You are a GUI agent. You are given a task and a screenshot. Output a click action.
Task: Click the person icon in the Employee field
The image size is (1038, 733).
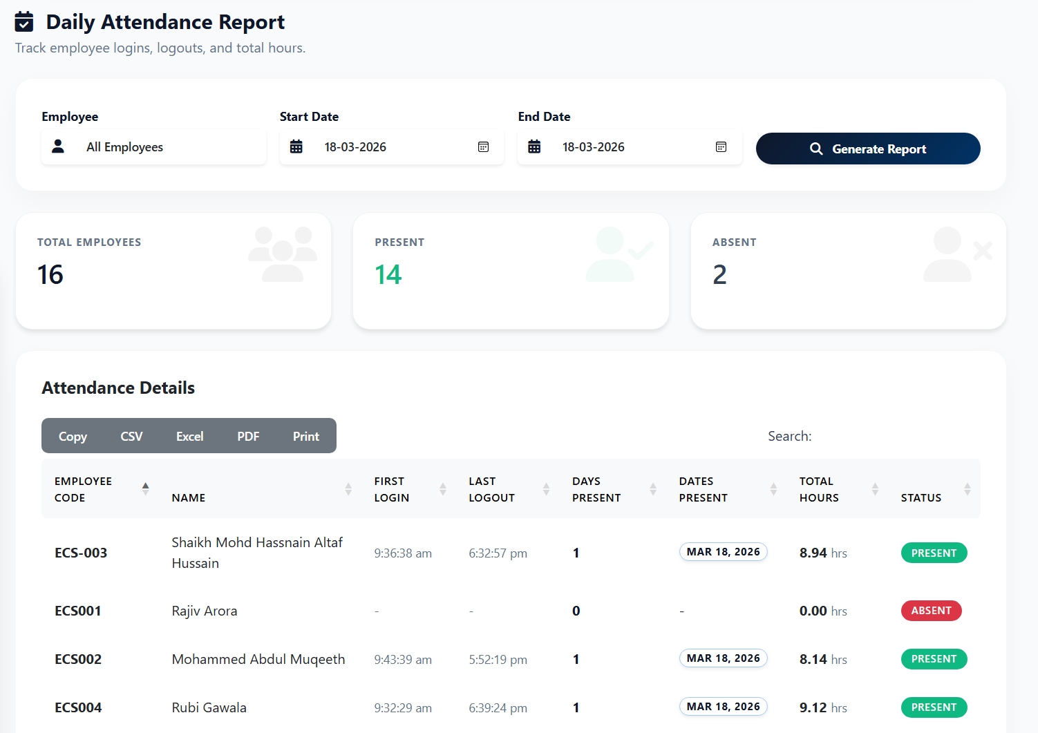pyautogui.click(x=58, y=146)
